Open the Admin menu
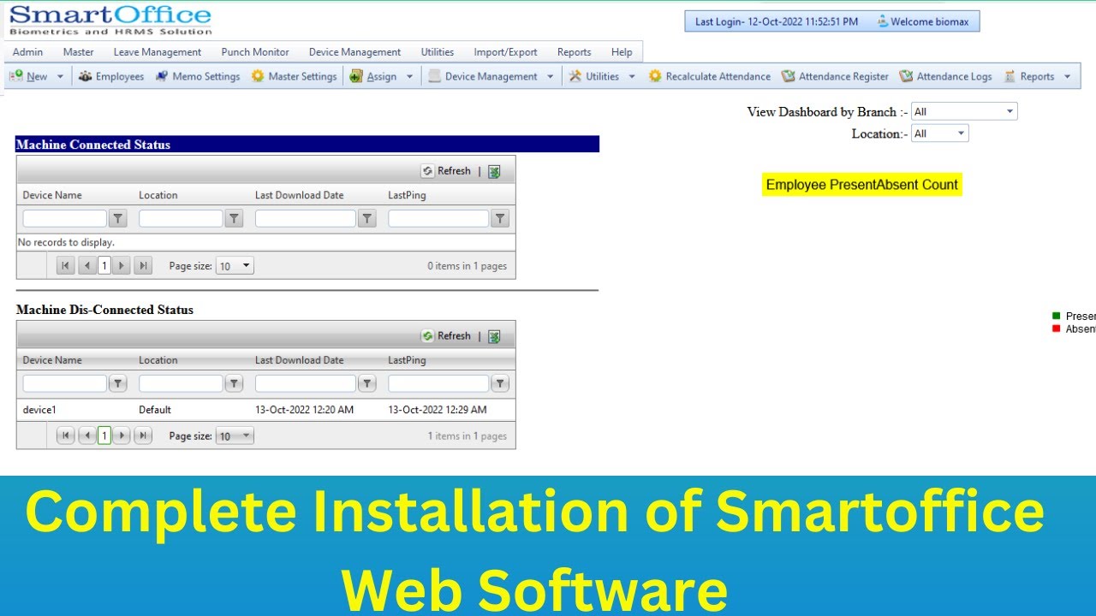This screenshot has width=1096, height=616. click(28, 52)
